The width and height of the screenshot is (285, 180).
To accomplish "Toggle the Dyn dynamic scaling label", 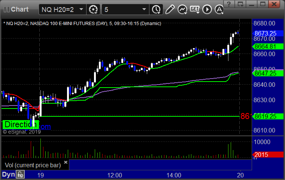I will pyautogui.click(x=8, y=174).
